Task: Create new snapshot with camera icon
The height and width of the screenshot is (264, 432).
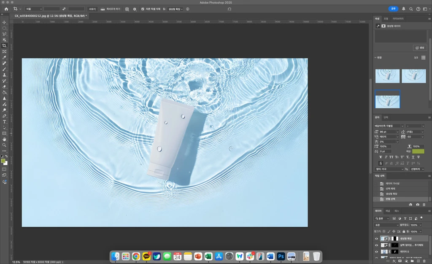Action: click(x=418, y=205)
